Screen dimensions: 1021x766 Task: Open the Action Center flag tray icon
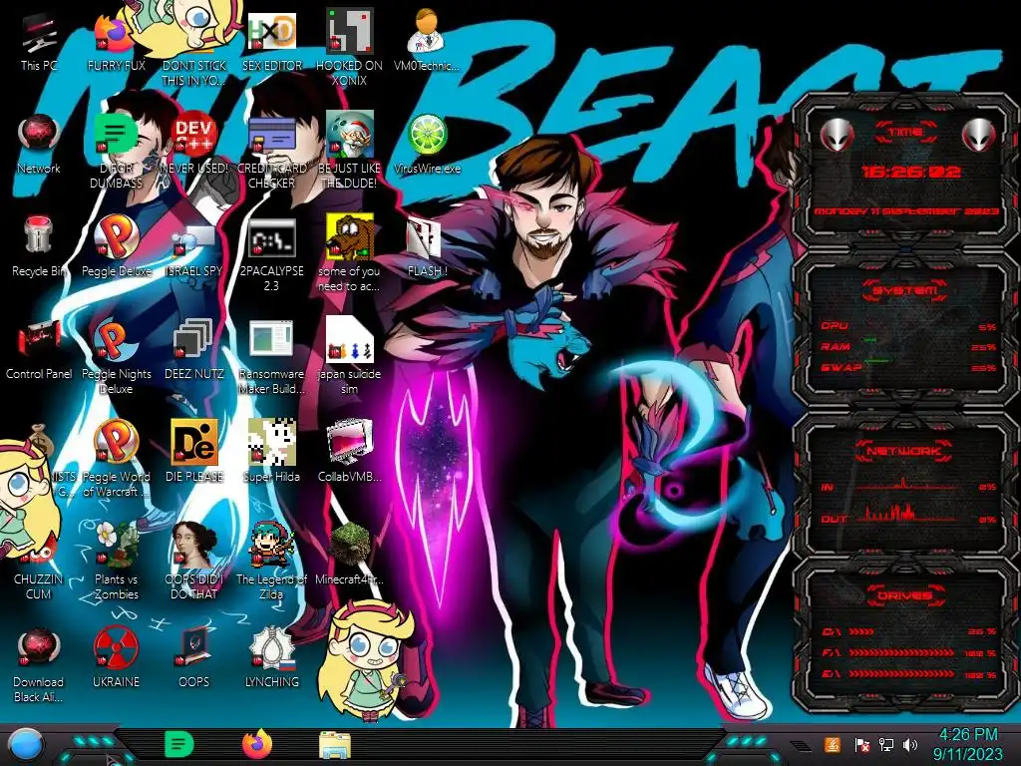tap(861, 745)
